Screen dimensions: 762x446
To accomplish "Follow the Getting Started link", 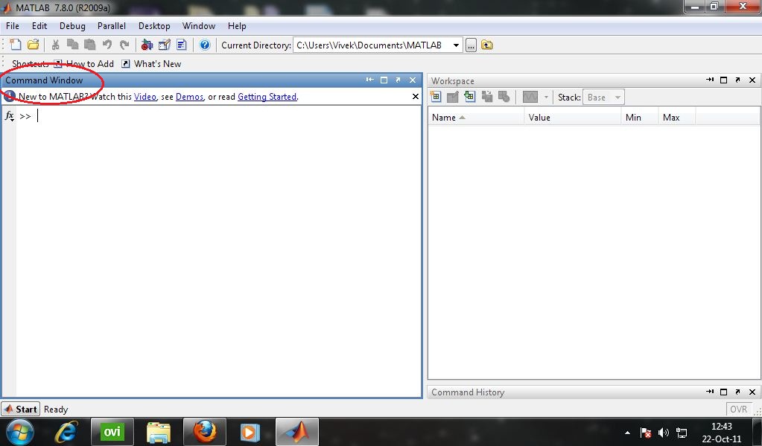I will click(267, 96).
